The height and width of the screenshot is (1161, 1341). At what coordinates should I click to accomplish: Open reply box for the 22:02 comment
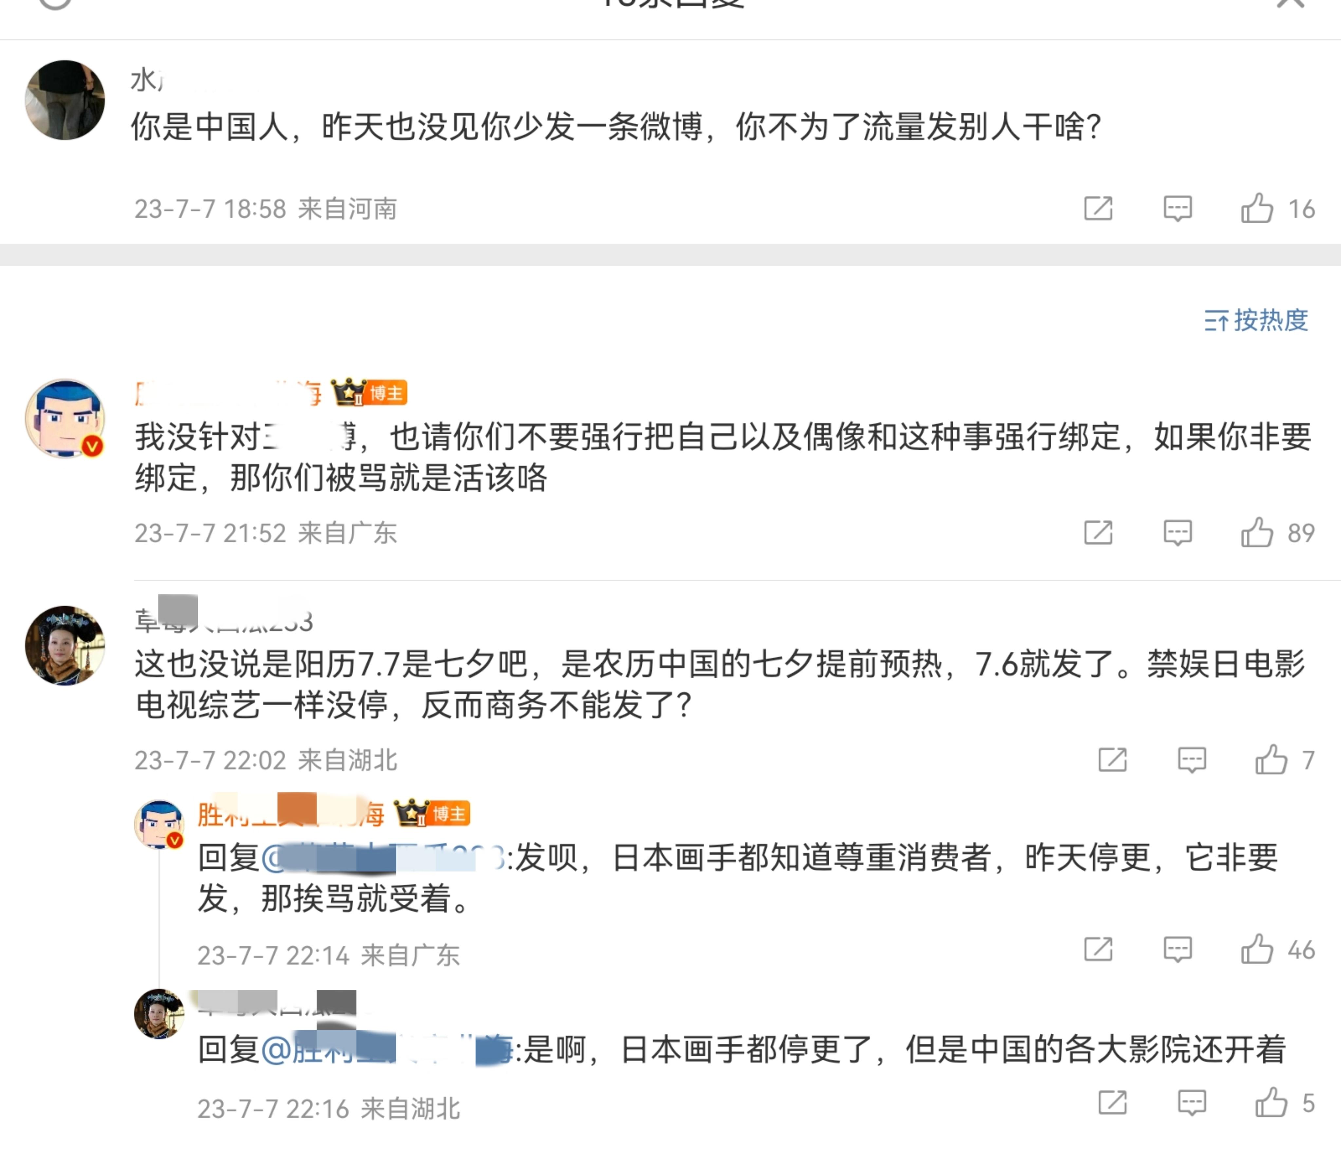click(x=1191, y=759)
